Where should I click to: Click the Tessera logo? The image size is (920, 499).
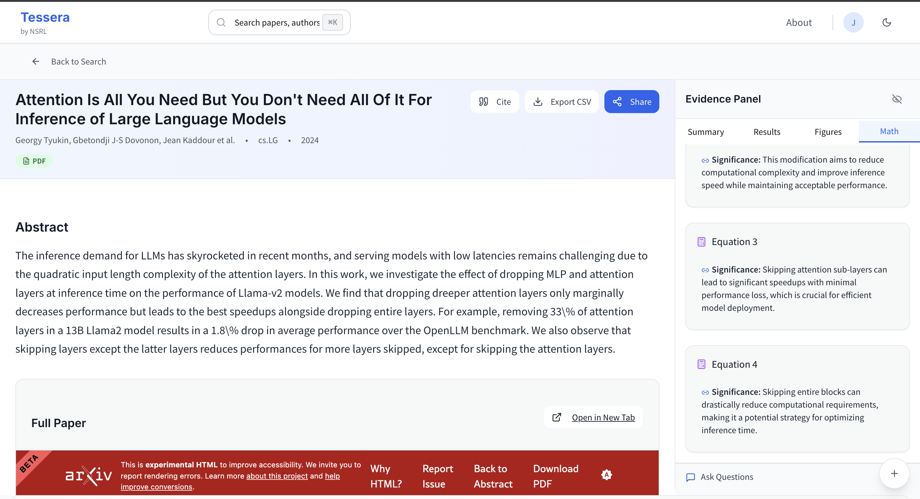[x=45, y=17]
